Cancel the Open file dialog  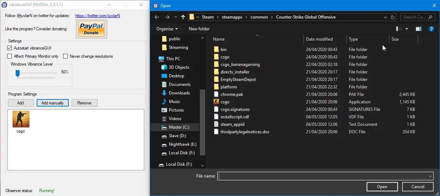click(x=418, y=187)
